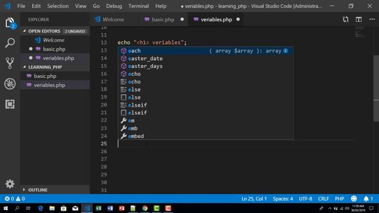Close unsaved basic.php tab via dot

tap(182, 20)
